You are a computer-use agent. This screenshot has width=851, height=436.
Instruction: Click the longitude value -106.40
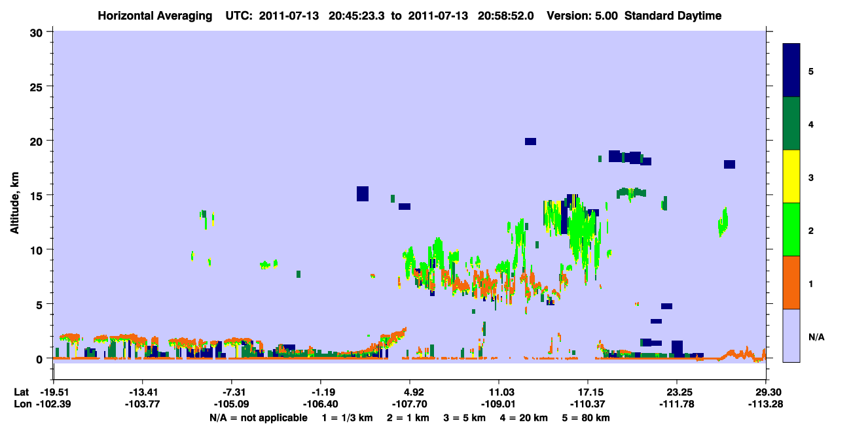321,404
